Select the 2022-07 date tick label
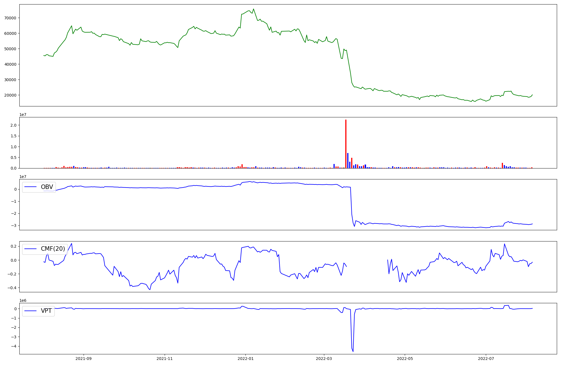 [486, 359]
